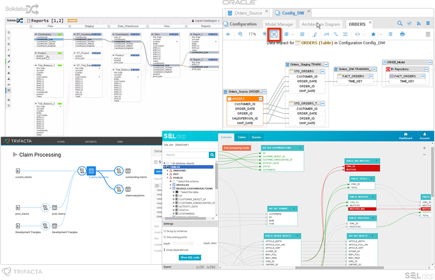Click the zoom out magnifier in ORDERS toolbar
Viewport: 435px width, 280px height.
coord(240,34)
